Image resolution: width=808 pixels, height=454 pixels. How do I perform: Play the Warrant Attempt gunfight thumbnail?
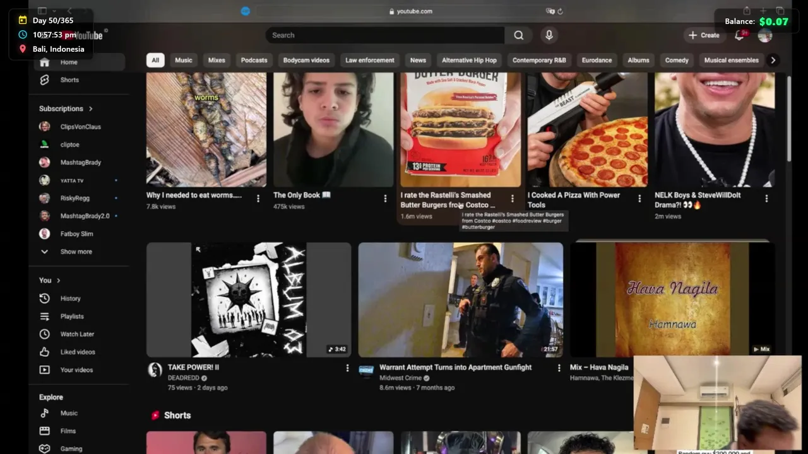point(461,300)
